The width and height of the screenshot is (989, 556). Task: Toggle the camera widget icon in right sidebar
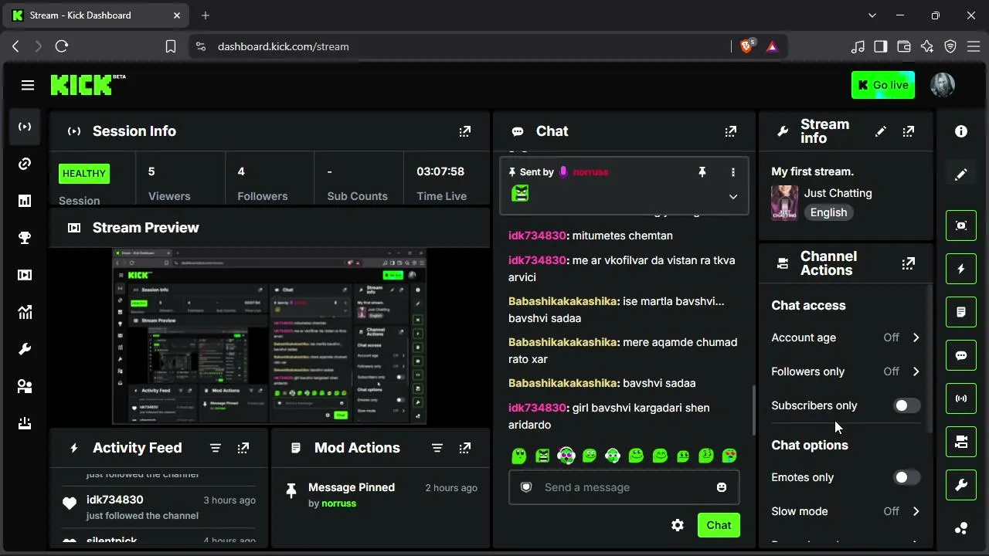961,442
